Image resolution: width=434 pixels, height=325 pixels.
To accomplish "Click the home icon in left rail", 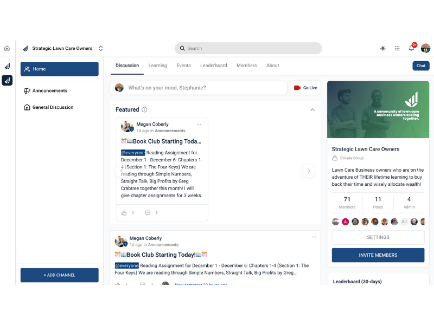I will click(7, 48).
